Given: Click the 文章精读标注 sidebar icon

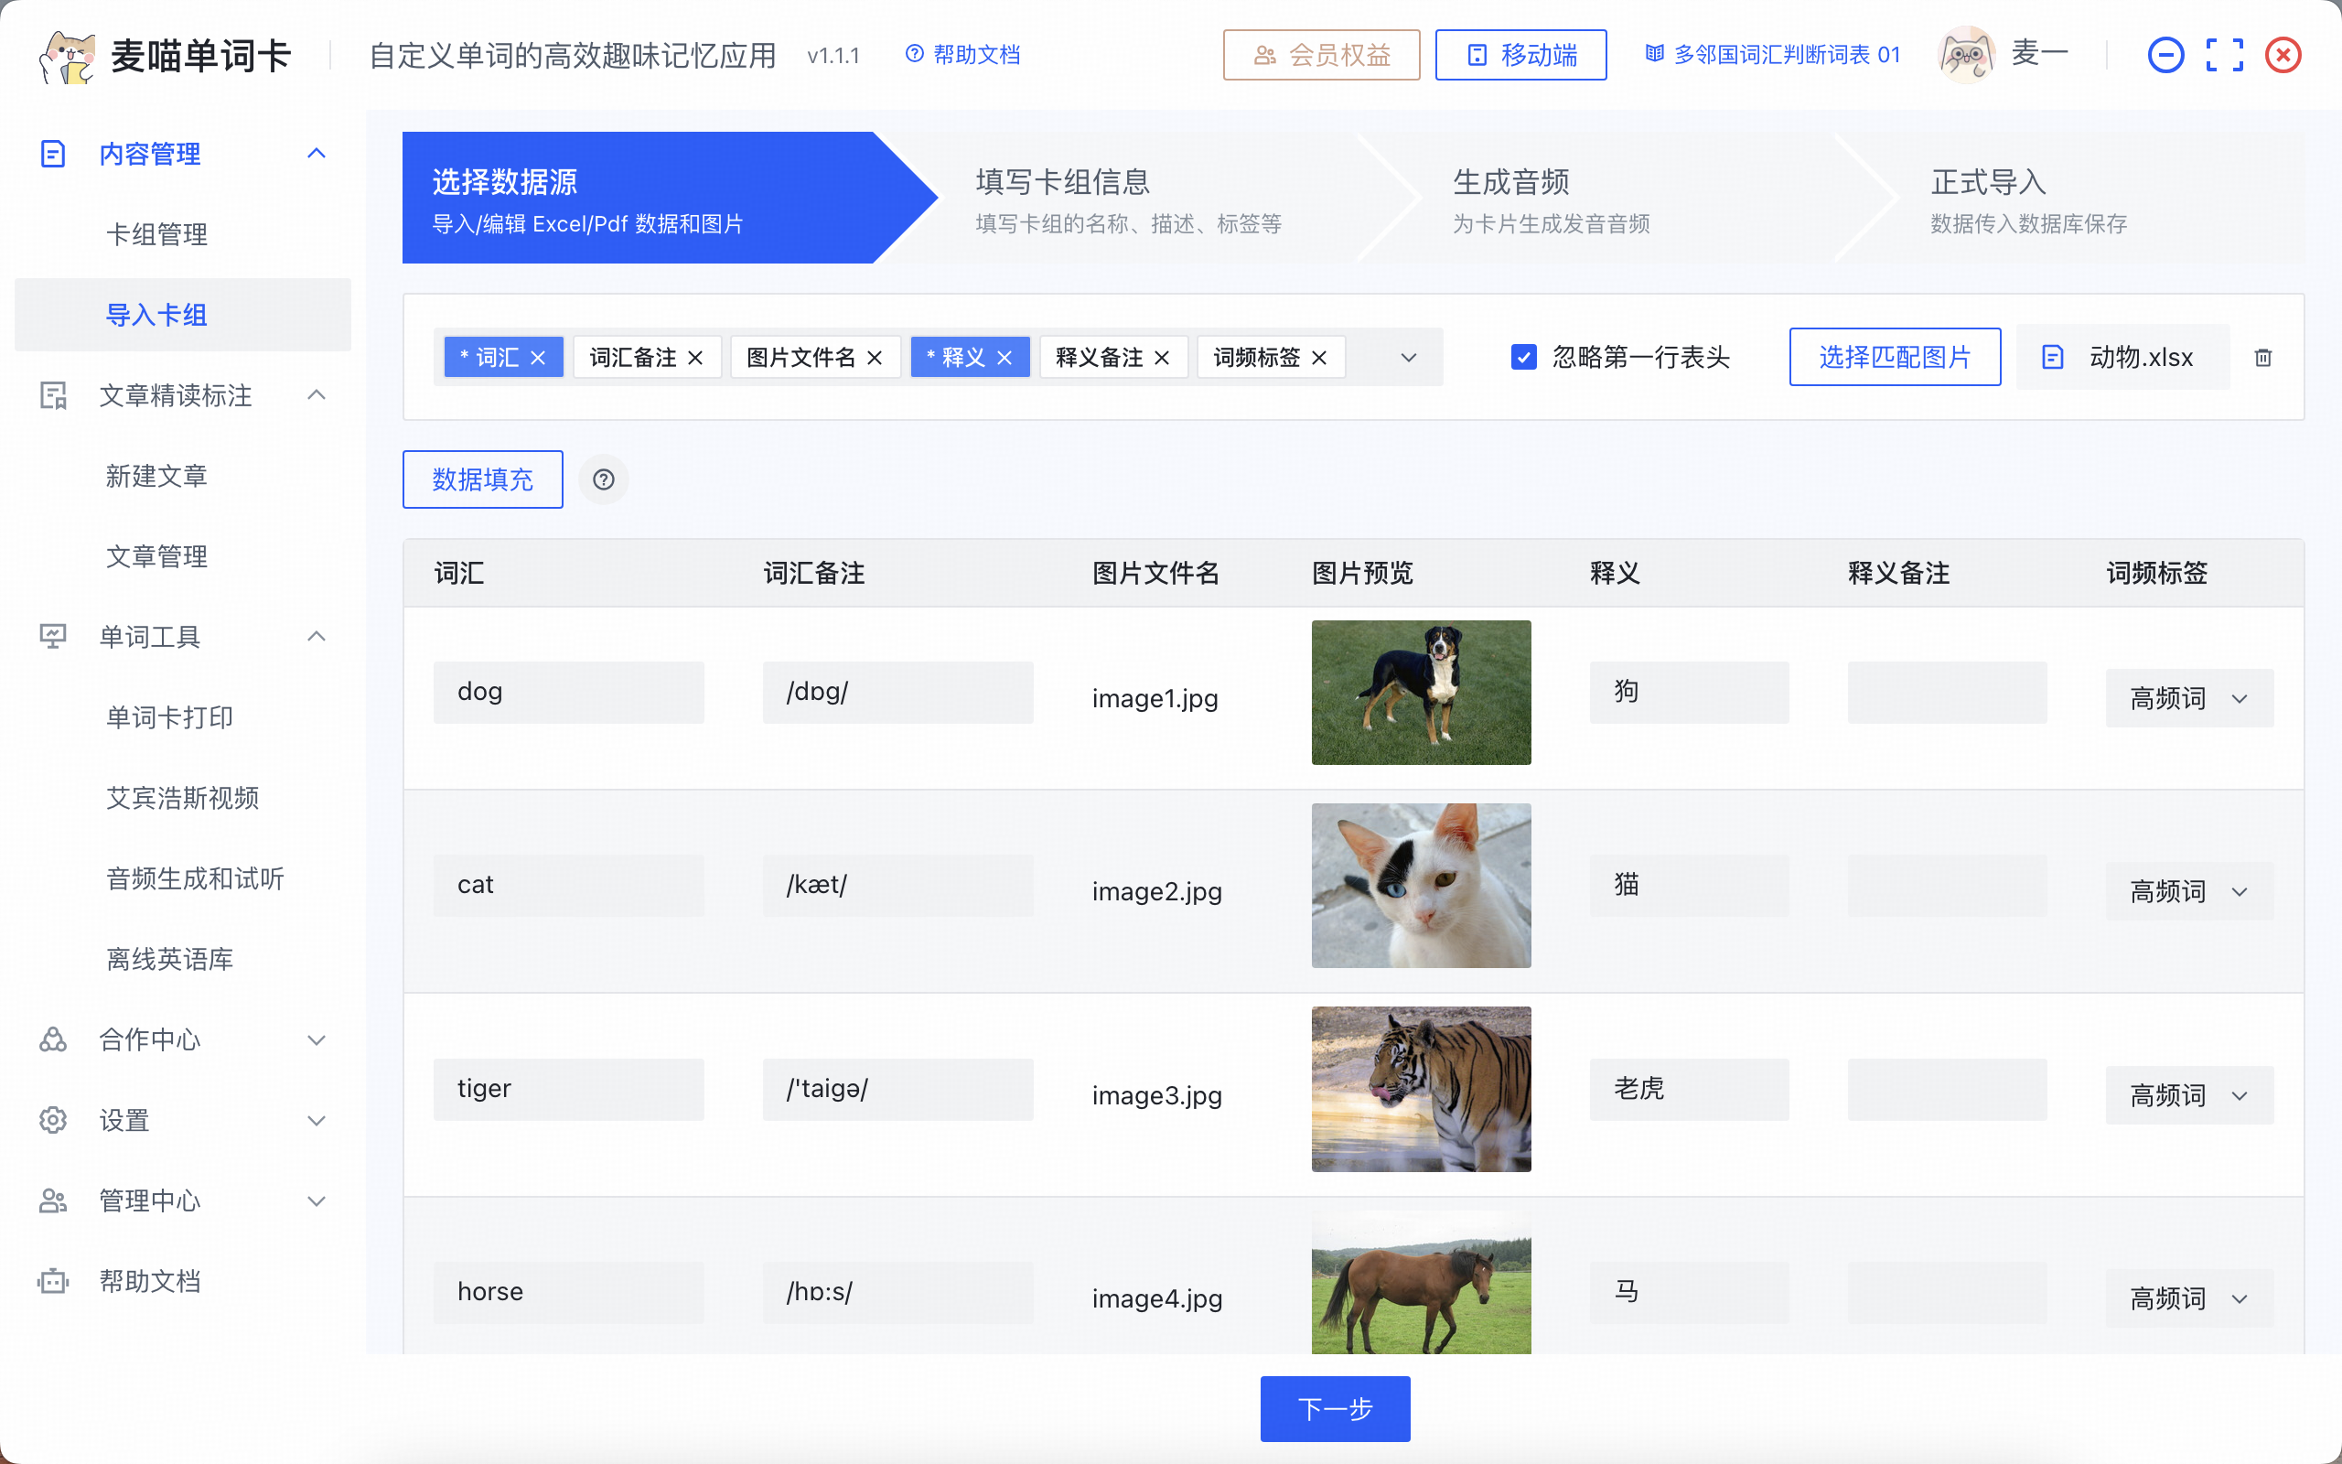Looking at the screenshot, I should [x=52, y=395].
